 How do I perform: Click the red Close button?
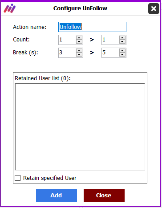(104, 195)
